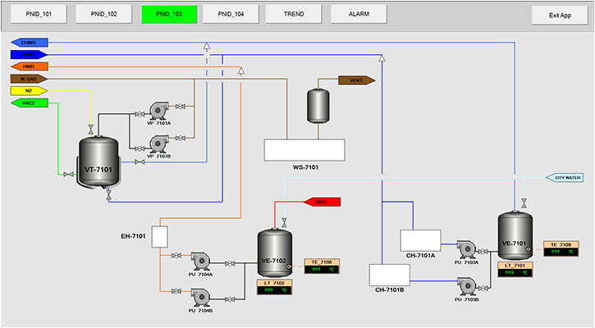Click the N2 supply tag
This screenshot has width=595, height=328.
pos(30,91)
